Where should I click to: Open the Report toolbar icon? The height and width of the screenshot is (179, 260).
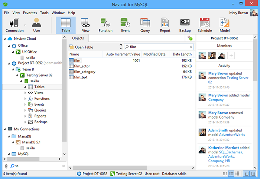(x=165, y=25)
